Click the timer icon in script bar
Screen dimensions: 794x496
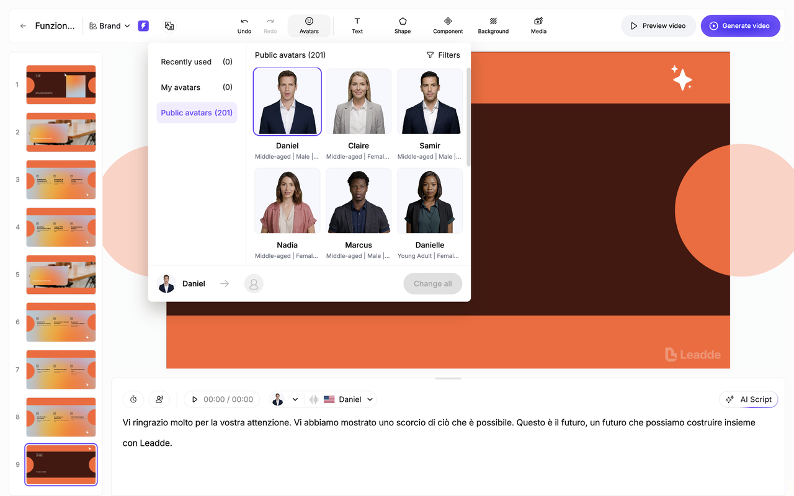coord(133,399)
